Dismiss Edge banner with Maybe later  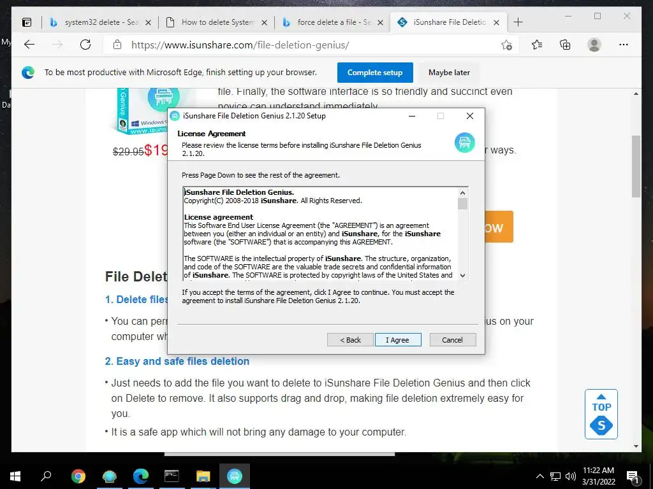[x=449, y=73]
